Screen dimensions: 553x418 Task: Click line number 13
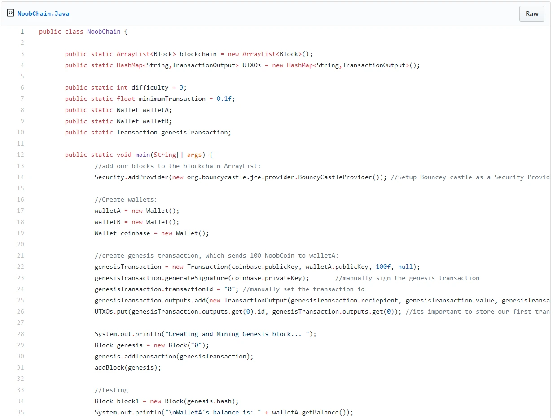[x=21, y=166]
